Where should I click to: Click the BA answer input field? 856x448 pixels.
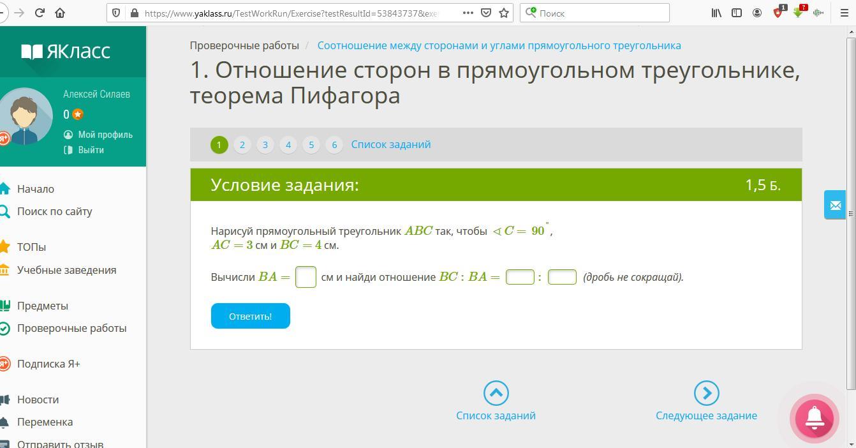tap(306, 277)
